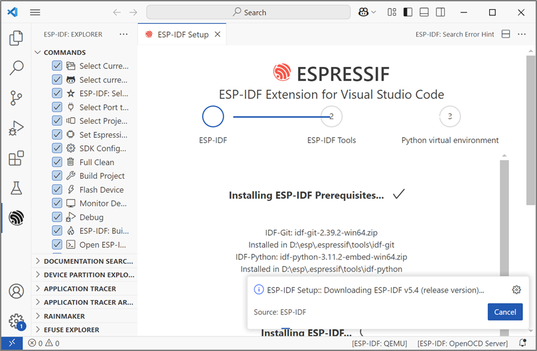This screenshot has height=351, width=537.
Task: Open the Accounts menu
Action: pyautogui.click(x=16, y=291)
